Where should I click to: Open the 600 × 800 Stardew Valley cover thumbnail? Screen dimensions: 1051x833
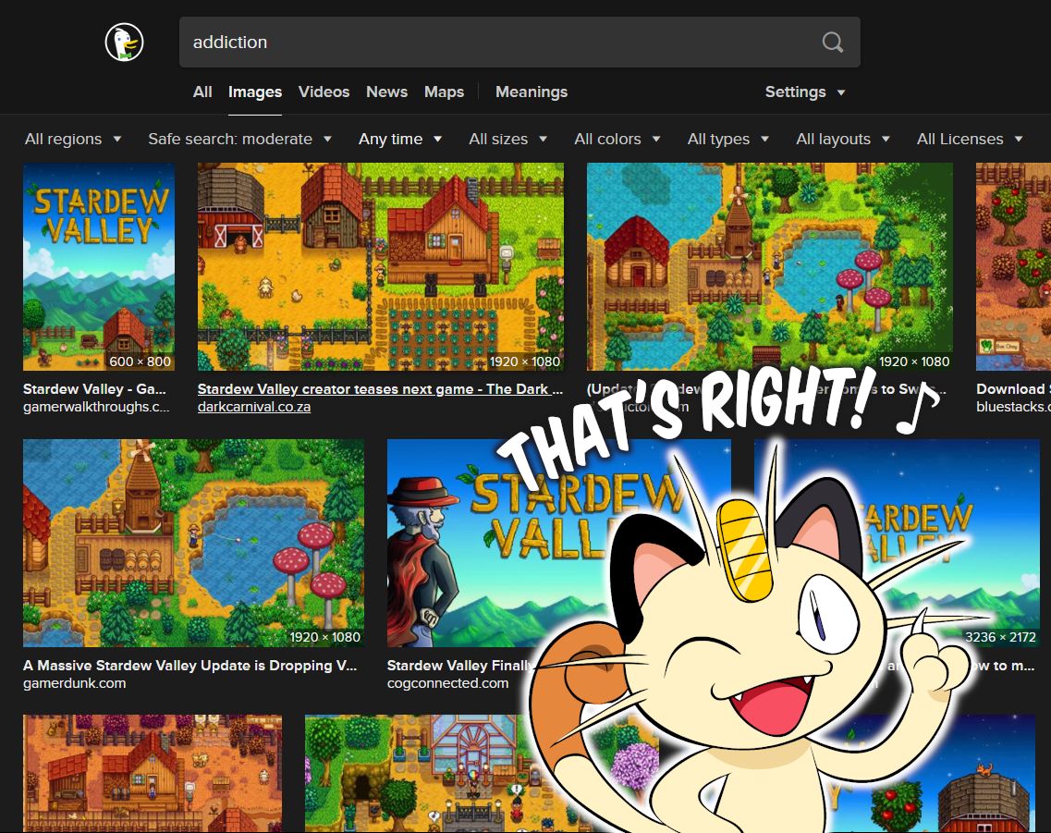[x=99, y=267]
